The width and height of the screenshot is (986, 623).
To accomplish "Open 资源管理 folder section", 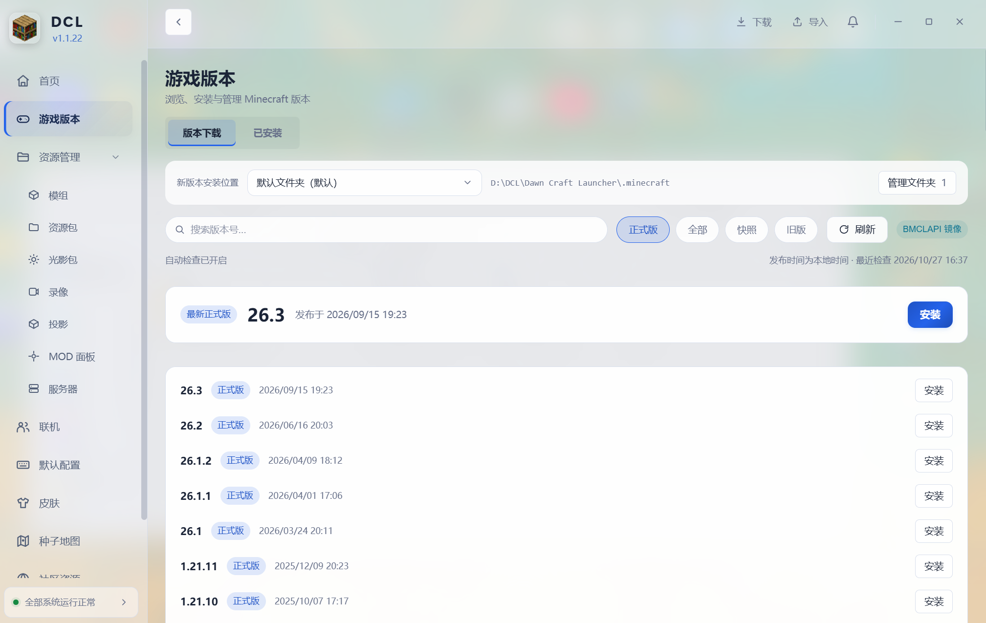I will pos(68,157).
